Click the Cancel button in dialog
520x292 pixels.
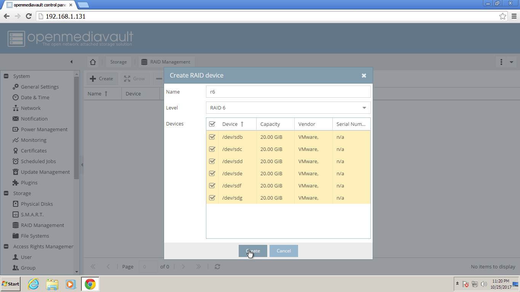[284, 251]
